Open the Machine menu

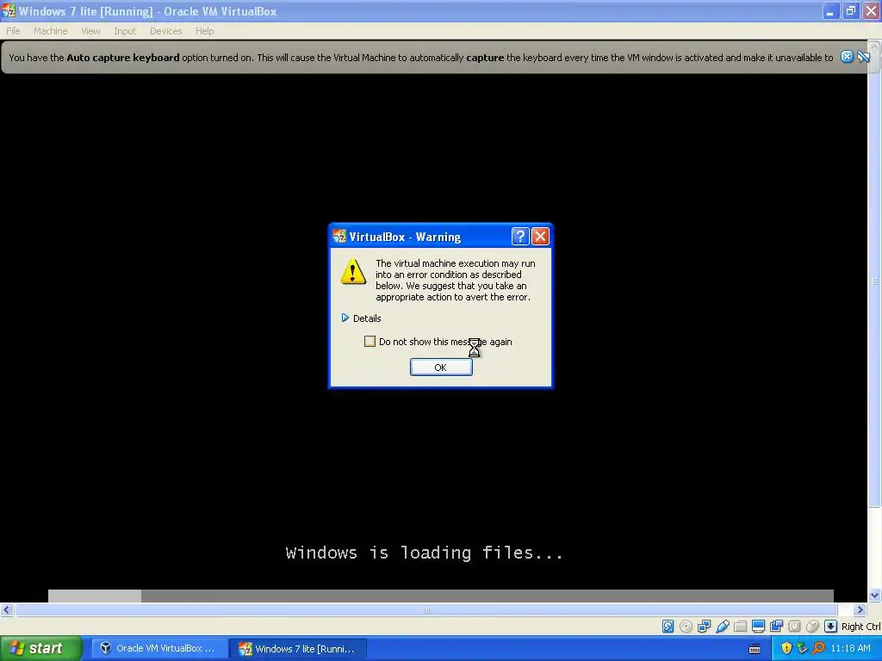coord(51,31)
